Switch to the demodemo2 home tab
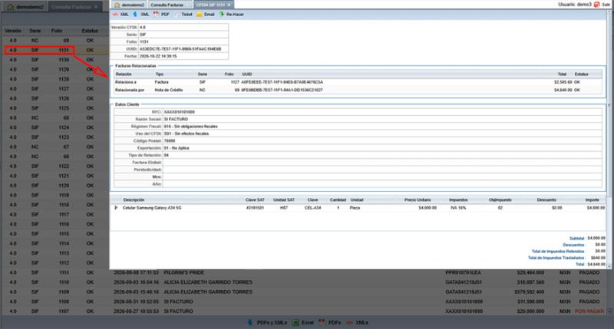 pos(129,5)
